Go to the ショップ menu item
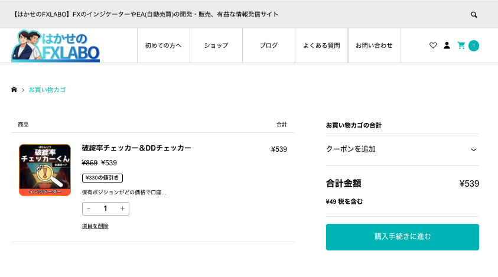The image size is (498, 277). pos(216,45)
